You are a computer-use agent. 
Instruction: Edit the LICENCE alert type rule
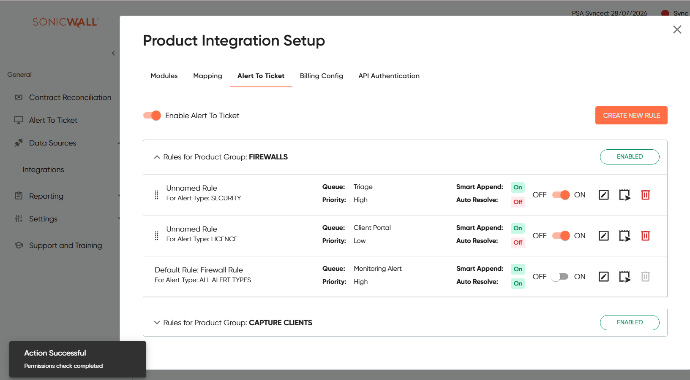coord(603,236)
